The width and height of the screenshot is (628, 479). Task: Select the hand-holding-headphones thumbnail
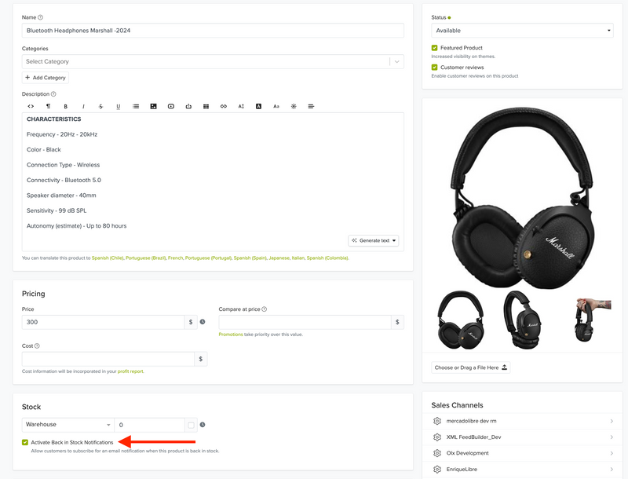click(x=593, y=320)
